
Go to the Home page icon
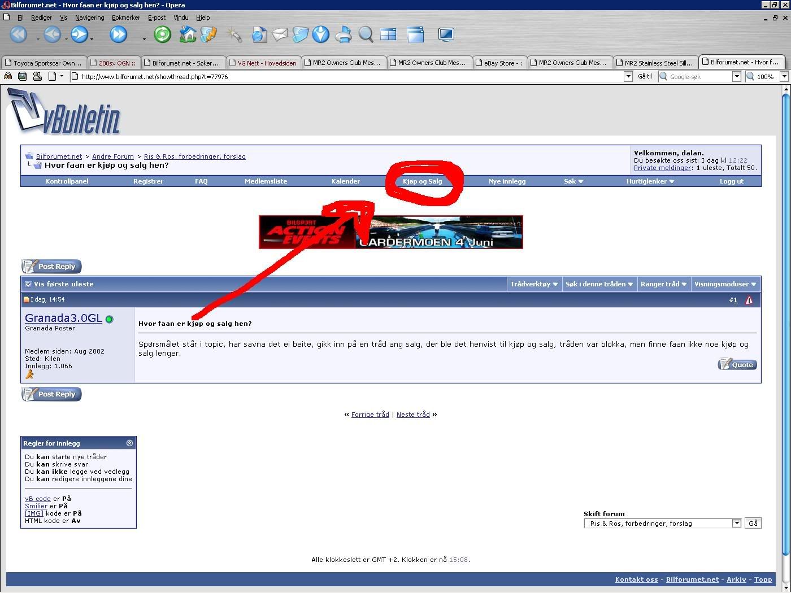(x=188, y=34)
